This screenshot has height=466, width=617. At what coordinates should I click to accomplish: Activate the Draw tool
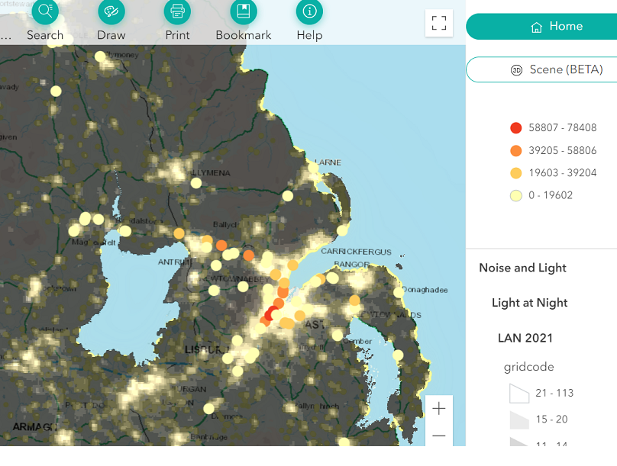[x=111, y=11]
